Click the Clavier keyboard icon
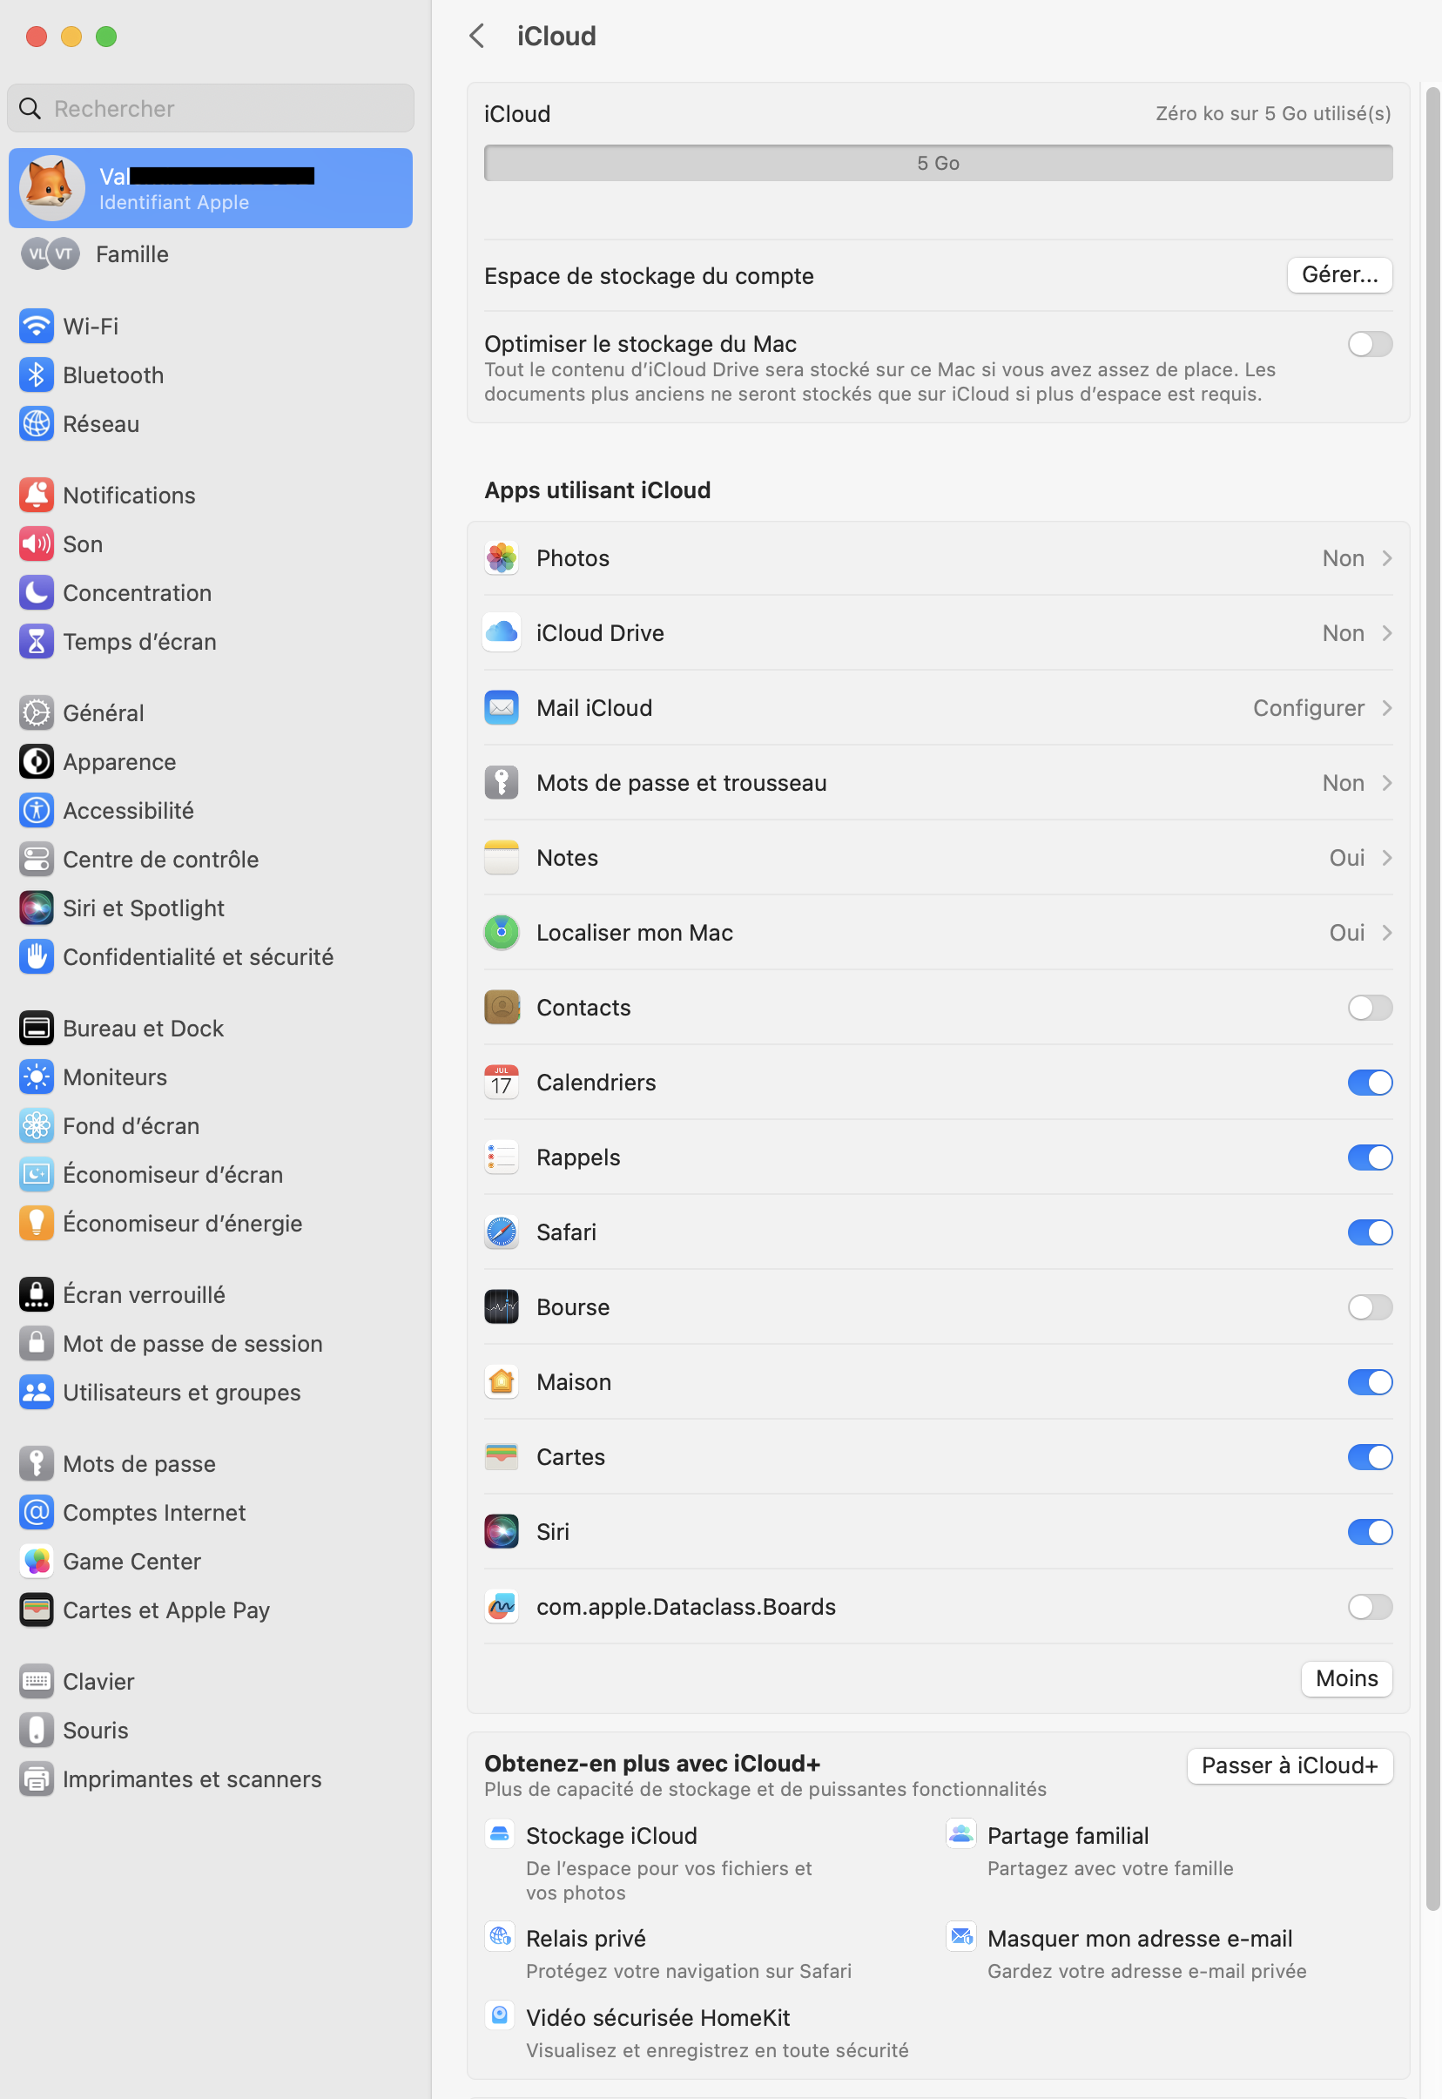This screenshot has width=1442, height=2099. tap(37, 1682)
